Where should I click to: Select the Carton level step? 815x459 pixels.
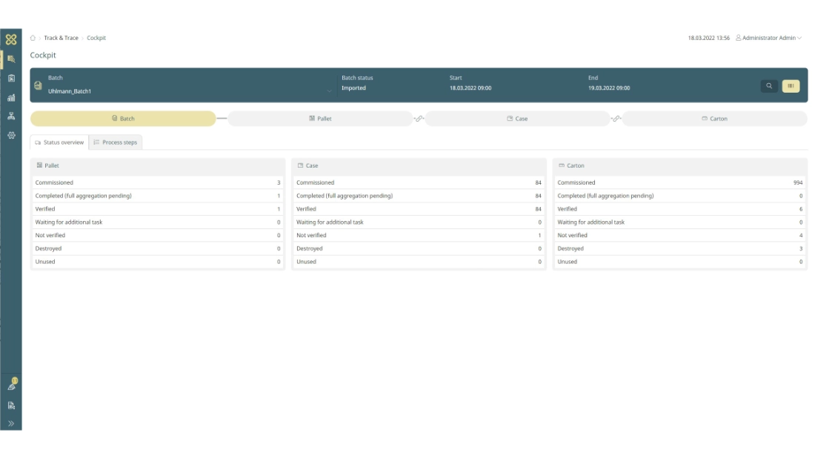714,119
